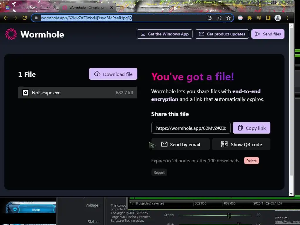Close the Wormhole tab
This screenshot has width=300, height=225.
tap(112, 8)
